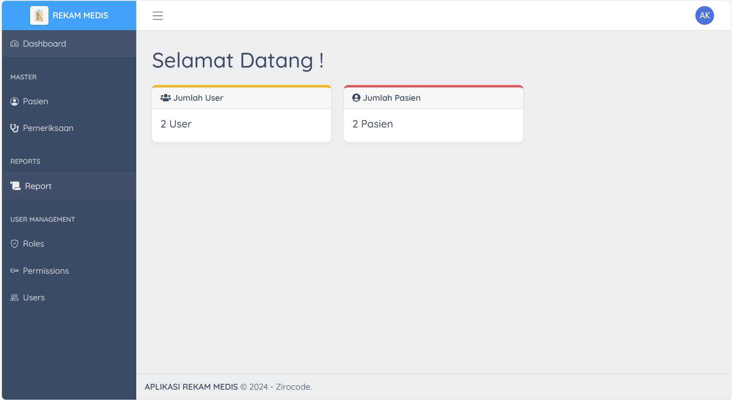Click the REKAM MEDIS brand title
This screenshot has width=732, height=400.
pos(81,16)
